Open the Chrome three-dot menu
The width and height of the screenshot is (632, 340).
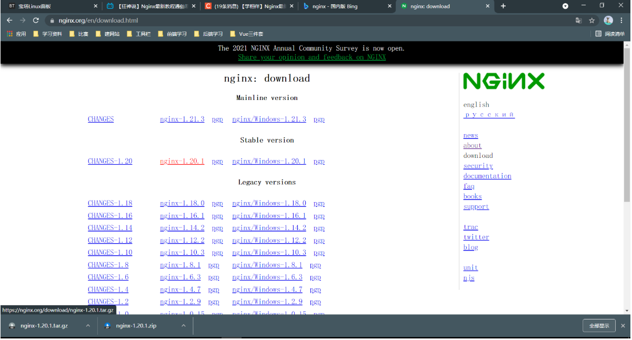(x=622, y=21)
